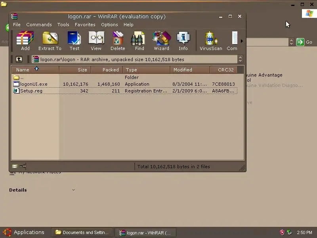Viewport: 317px width, 238px height.
Task: Open the Help menu
Action: [x=128, y=25]
